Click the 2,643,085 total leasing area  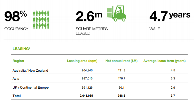pos(86,96)
